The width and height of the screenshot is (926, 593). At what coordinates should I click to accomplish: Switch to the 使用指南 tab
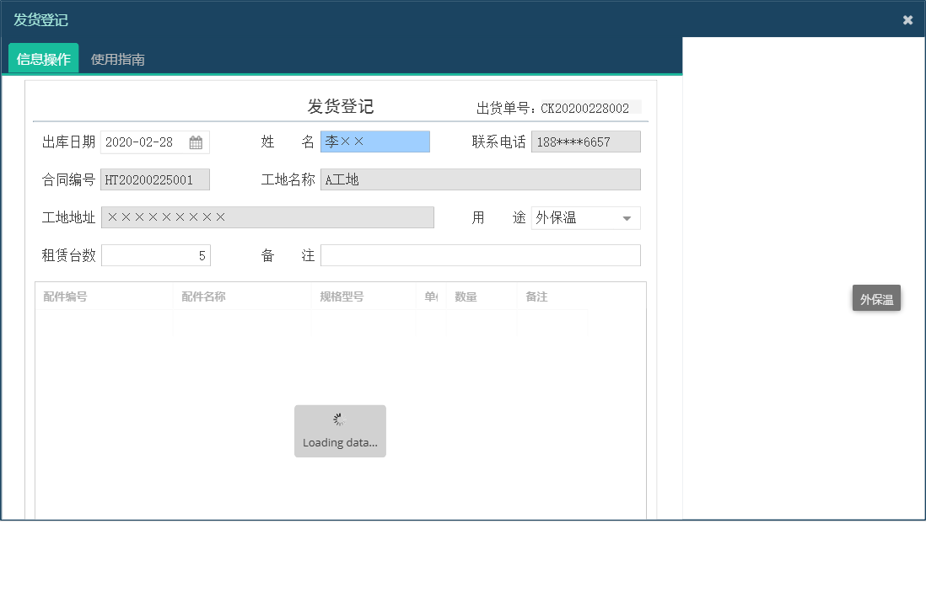117,59
